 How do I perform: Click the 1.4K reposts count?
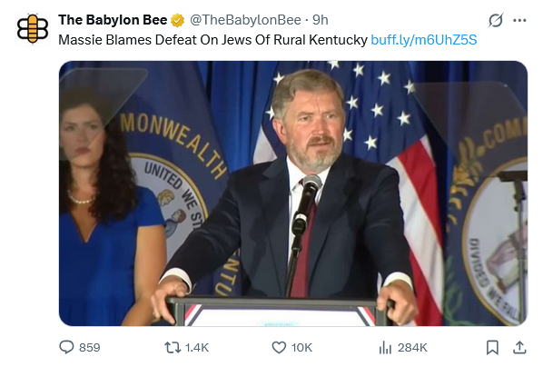(x=197, y=347)
